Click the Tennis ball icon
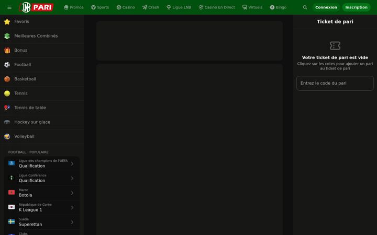377x235 pixels. tap(7, 93)
